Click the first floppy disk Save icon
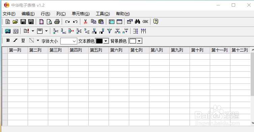The width and height of the screenshot is (254, 132). [x=23, y=22]
